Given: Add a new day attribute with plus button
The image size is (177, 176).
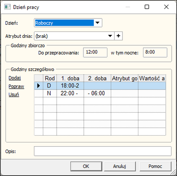Looking at the screenshot, I should 118,36.
